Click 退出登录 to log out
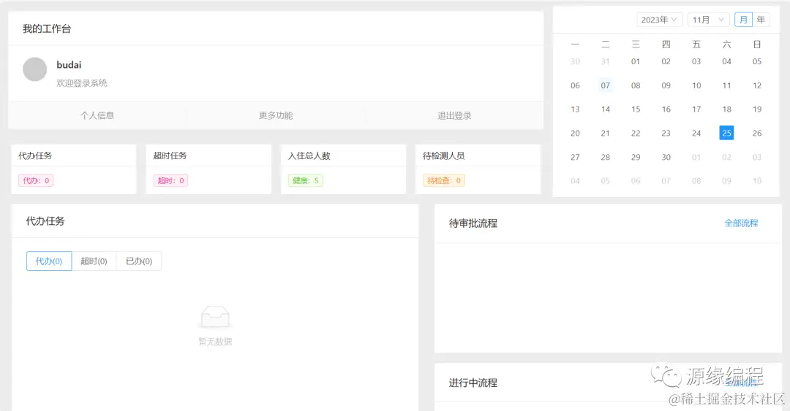This screenshot has height=411, width=790. point(454,115)
